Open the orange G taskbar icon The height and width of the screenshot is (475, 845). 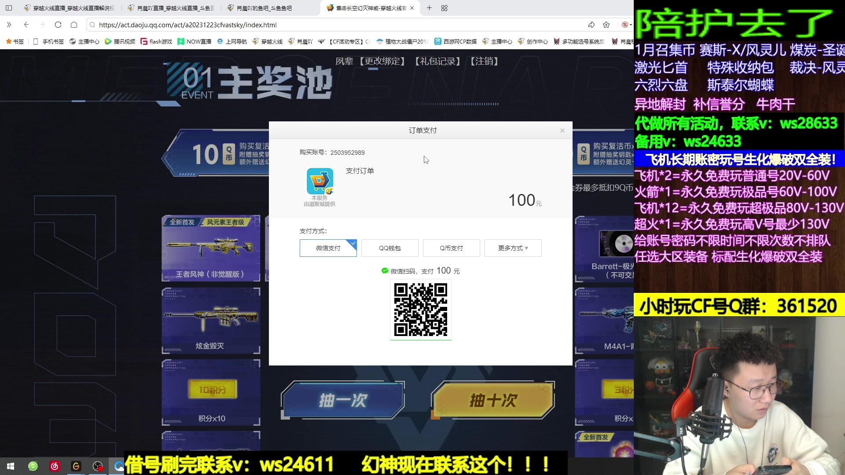pyautogui.click(x=76, y=466)
